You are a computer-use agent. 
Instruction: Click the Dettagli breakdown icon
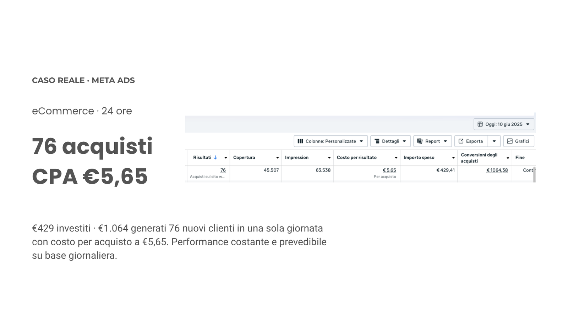[377, 141]
